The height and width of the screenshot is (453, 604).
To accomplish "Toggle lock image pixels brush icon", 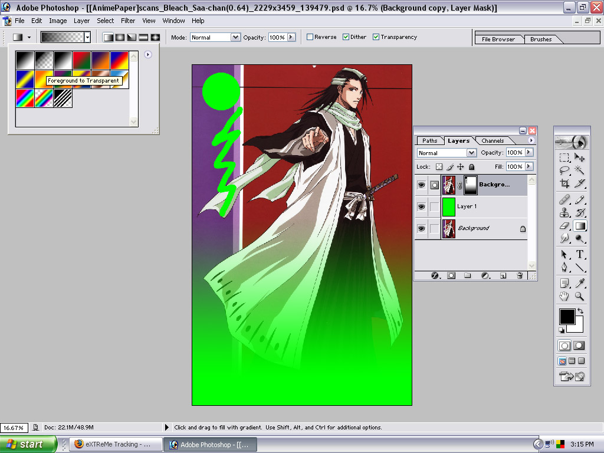I will [x=450, y=167].
